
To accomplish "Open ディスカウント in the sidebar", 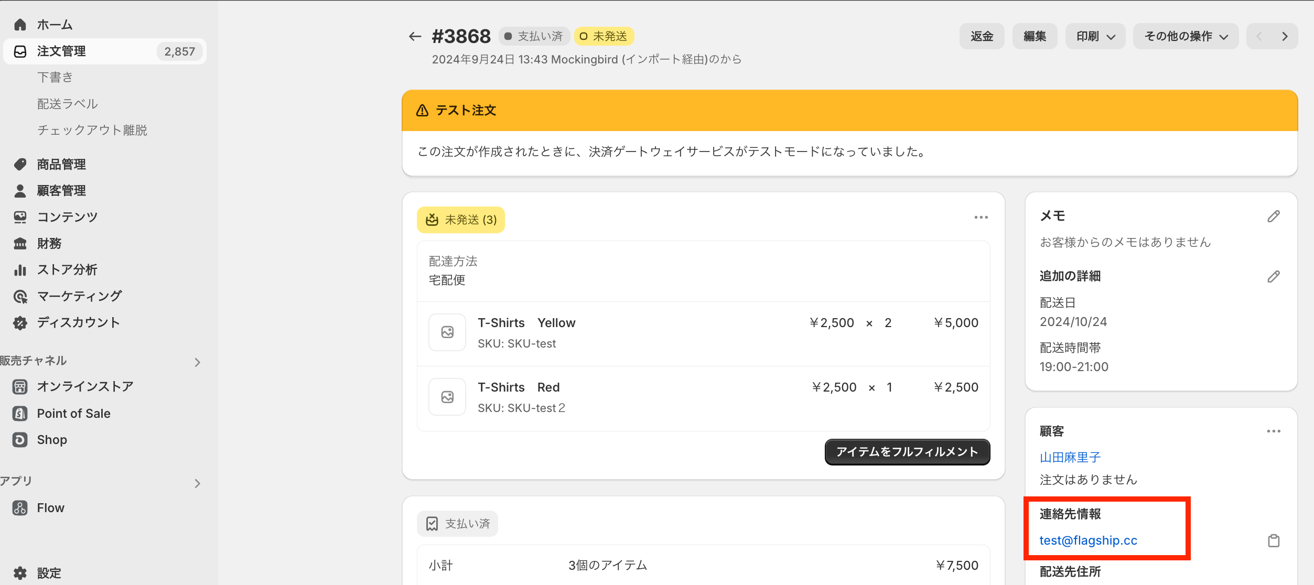I will pos(79,323).
